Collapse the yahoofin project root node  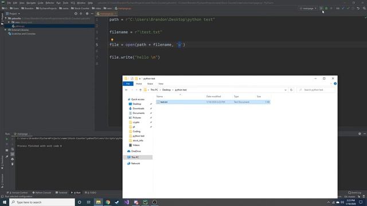pyautogui.click(x=6, y=18)
